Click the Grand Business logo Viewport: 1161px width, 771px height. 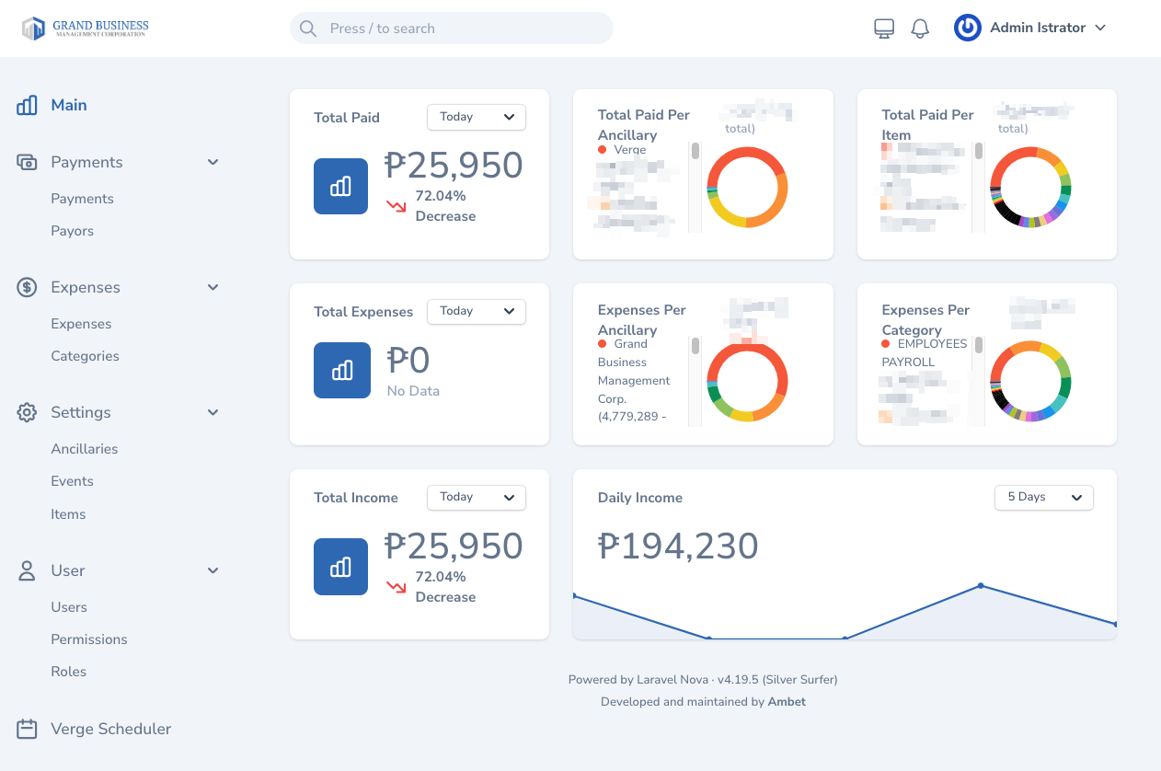click(x=86, y=29)
